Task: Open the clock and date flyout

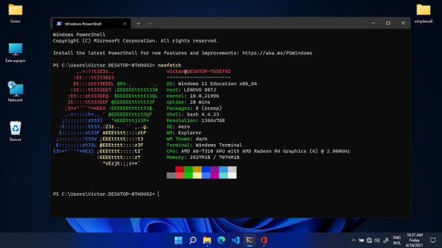Action: coord(414,240)
